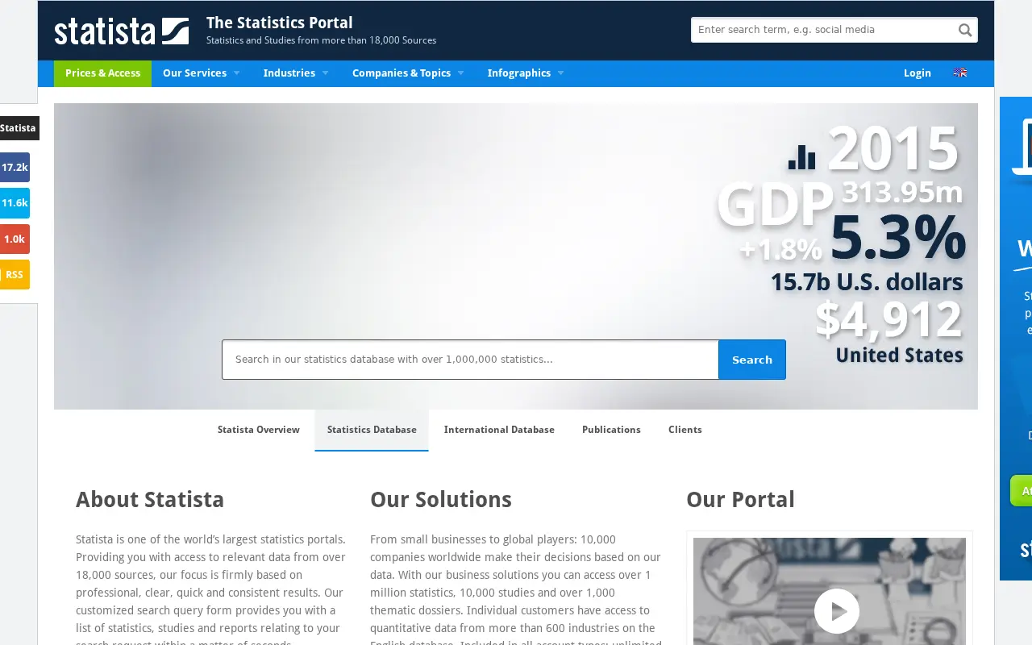The height and width of the screenshot is (645, 1032).
Task: Click the About Statista heading
Action: [150, 500]
